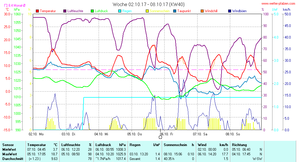Click the dark blue Windböen legend swatch
306x162 pixels.
coord(230,11)
